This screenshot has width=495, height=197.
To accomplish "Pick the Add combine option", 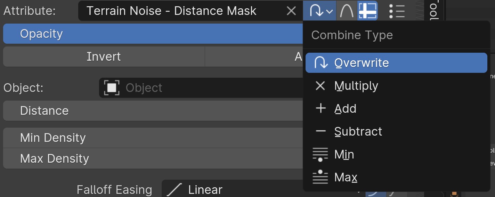I will 345,109.
